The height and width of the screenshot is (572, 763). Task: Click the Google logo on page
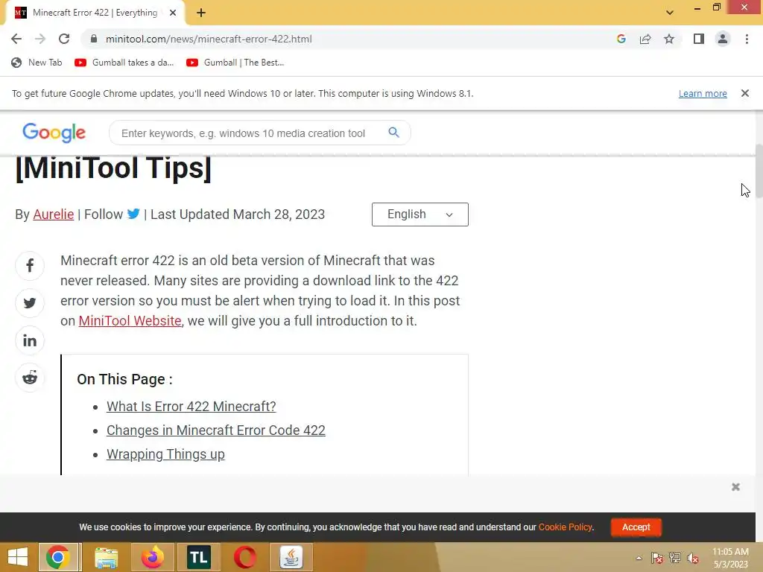coord(54,133)
